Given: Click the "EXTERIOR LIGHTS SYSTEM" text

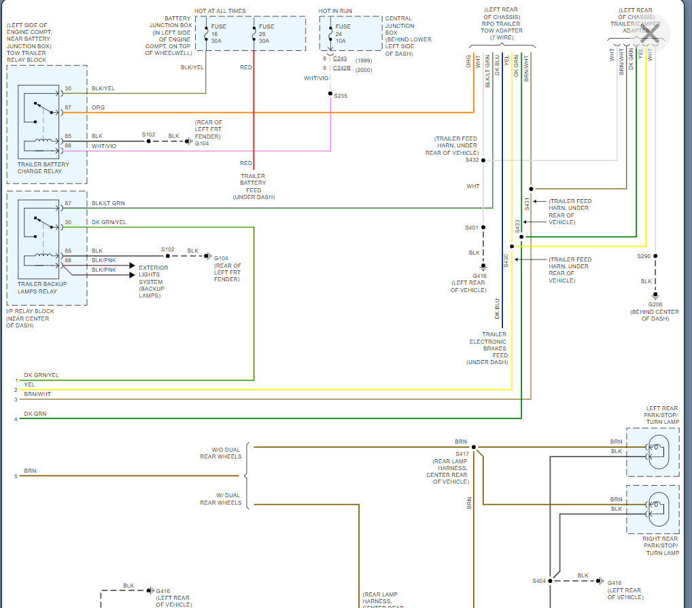Looking at the screenshot, I should point(153,274).
